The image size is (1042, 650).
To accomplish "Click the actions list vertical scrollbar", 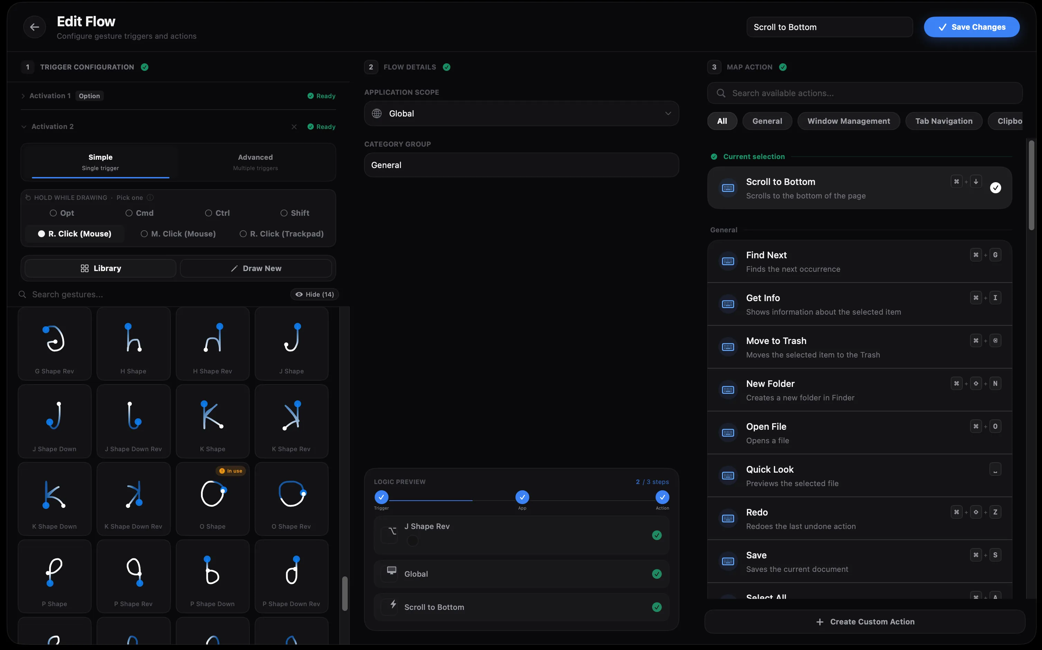I will pos(1031,185).
